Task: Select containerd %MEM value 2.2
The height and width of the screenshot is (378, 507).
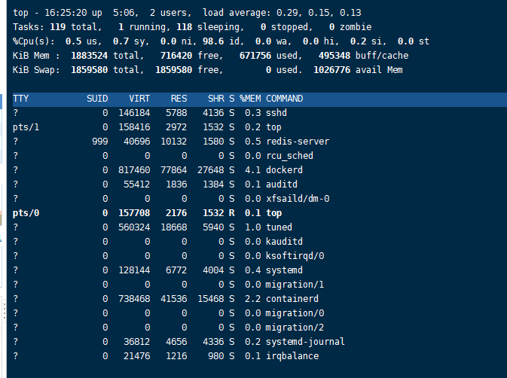Action: pyautogui.click(x=253, y=299)
